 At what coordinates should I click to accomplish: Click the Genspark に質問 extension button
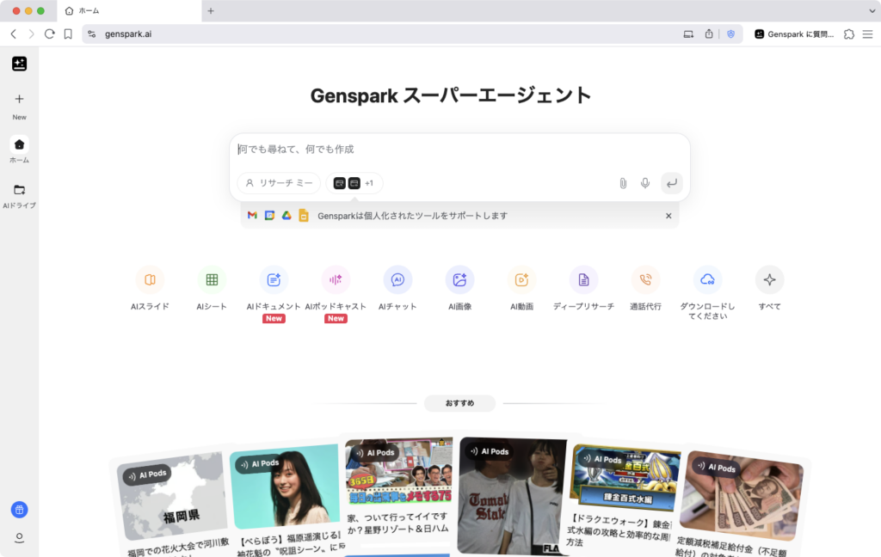click(x=794, y=34)
